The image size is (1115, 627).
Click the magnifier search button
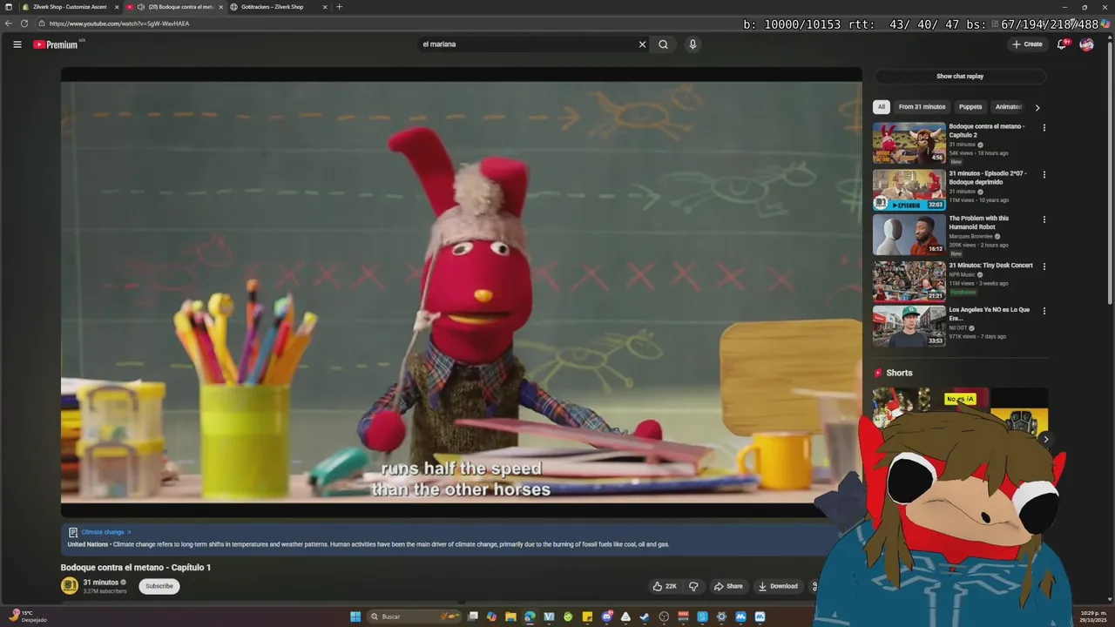point(663,44)
